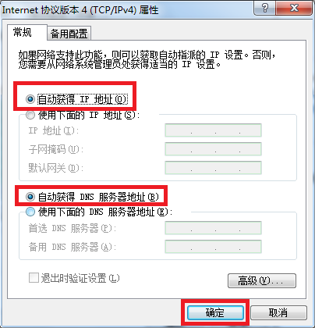Choose 自动获得 DNS 服务器地址 option
This screenshot has height=328, width=315.
click(x=30, y=197)
